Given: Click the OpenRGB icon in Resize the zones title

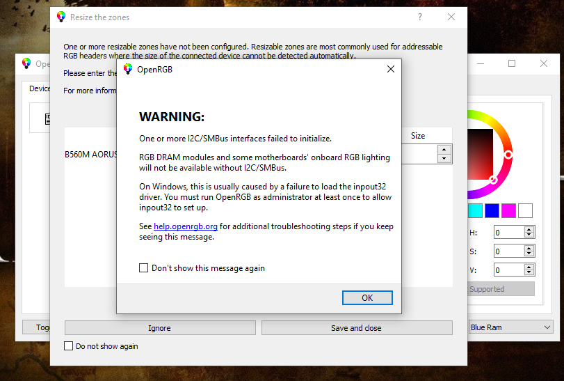Looking at the screenshot, I should [x=61, y=17].
